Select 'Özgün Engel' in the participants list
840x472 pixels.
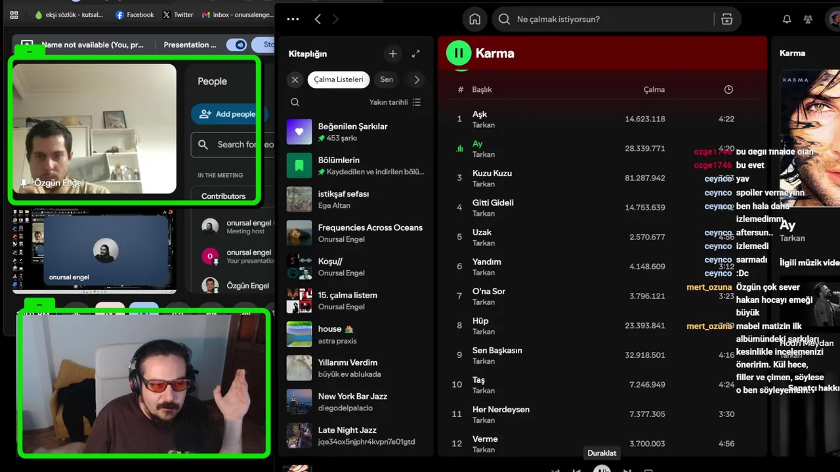237,285
